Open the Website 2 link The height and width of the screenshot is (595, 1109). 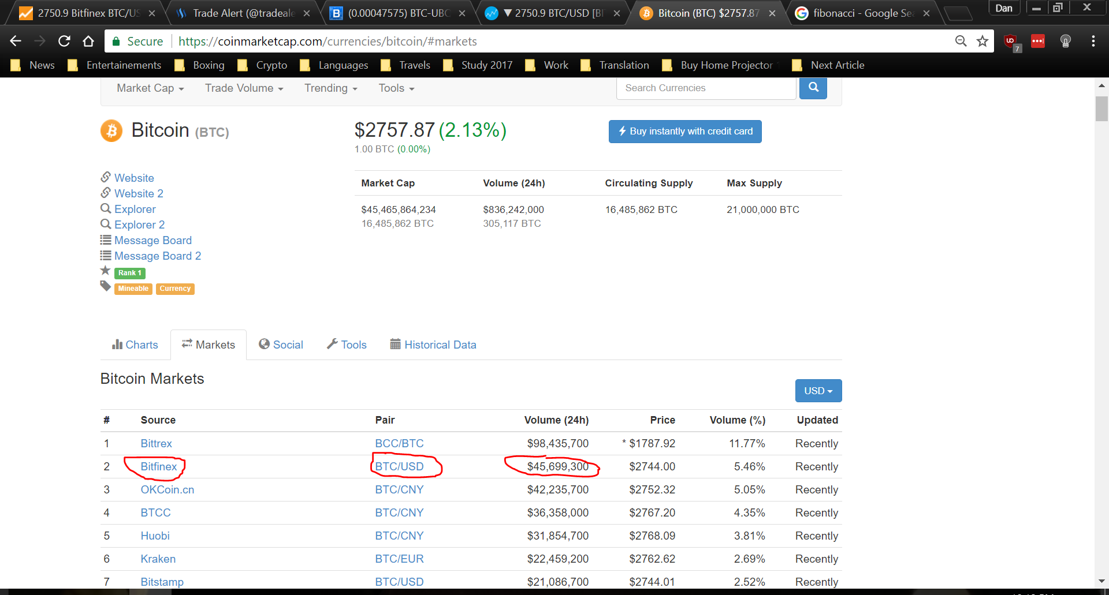tap(139, 193)
